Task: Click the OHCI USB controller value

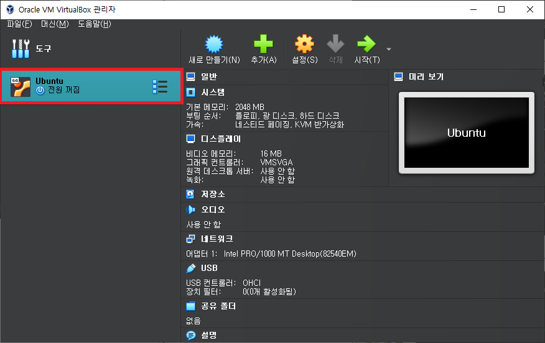Action: click(251, 283)
